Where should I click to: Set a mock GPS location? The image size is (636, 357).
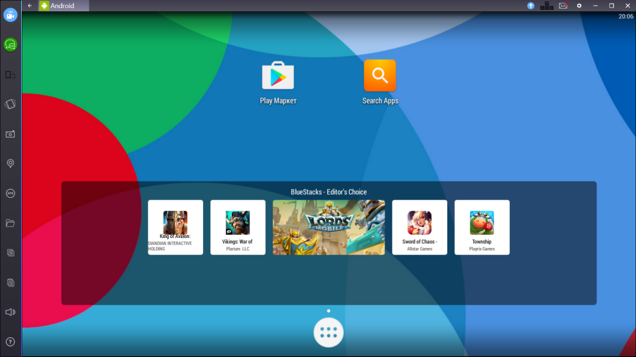pos(9,162)
